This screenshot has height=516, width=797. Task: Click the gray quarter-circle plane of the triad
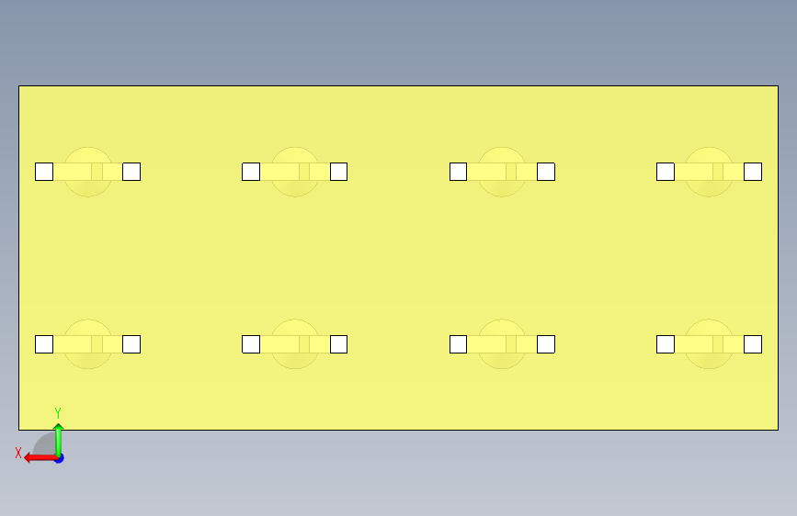(45, 445)
